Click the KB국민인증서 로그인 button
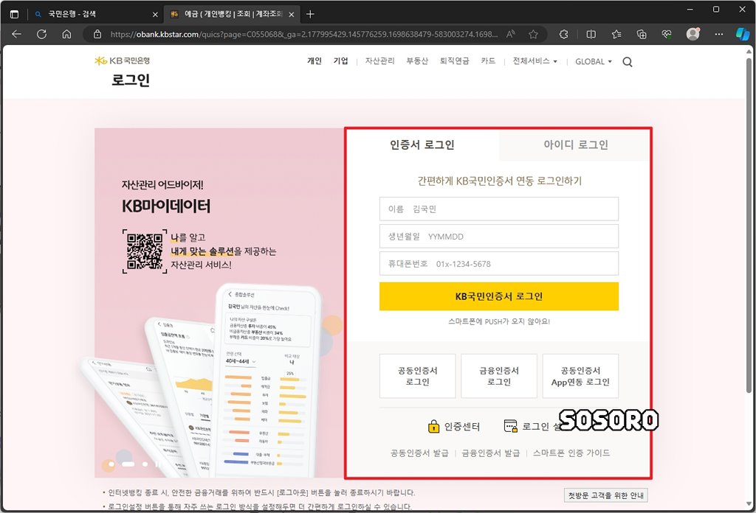The width and height of the screenshot is (756, 513). pos(498,296)
